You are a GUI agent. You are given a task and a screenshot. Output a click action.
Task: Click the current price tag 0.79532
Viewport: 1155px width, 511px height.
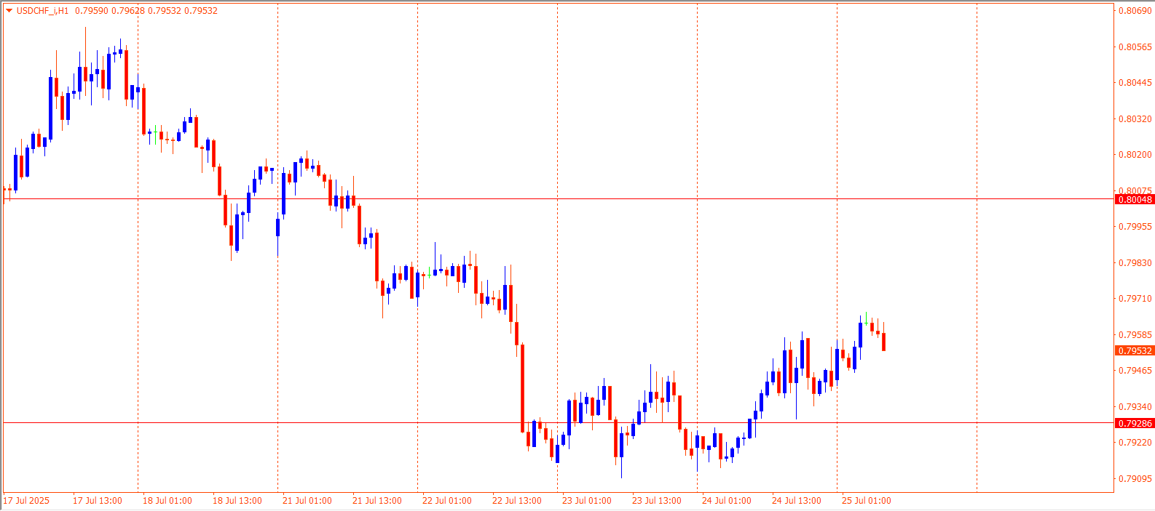1135,350
